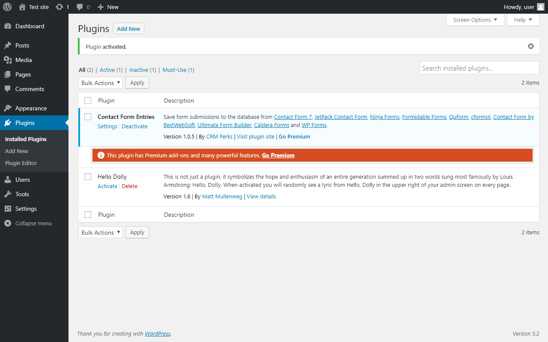Show All plugins filter

click(x=82, y=70)
